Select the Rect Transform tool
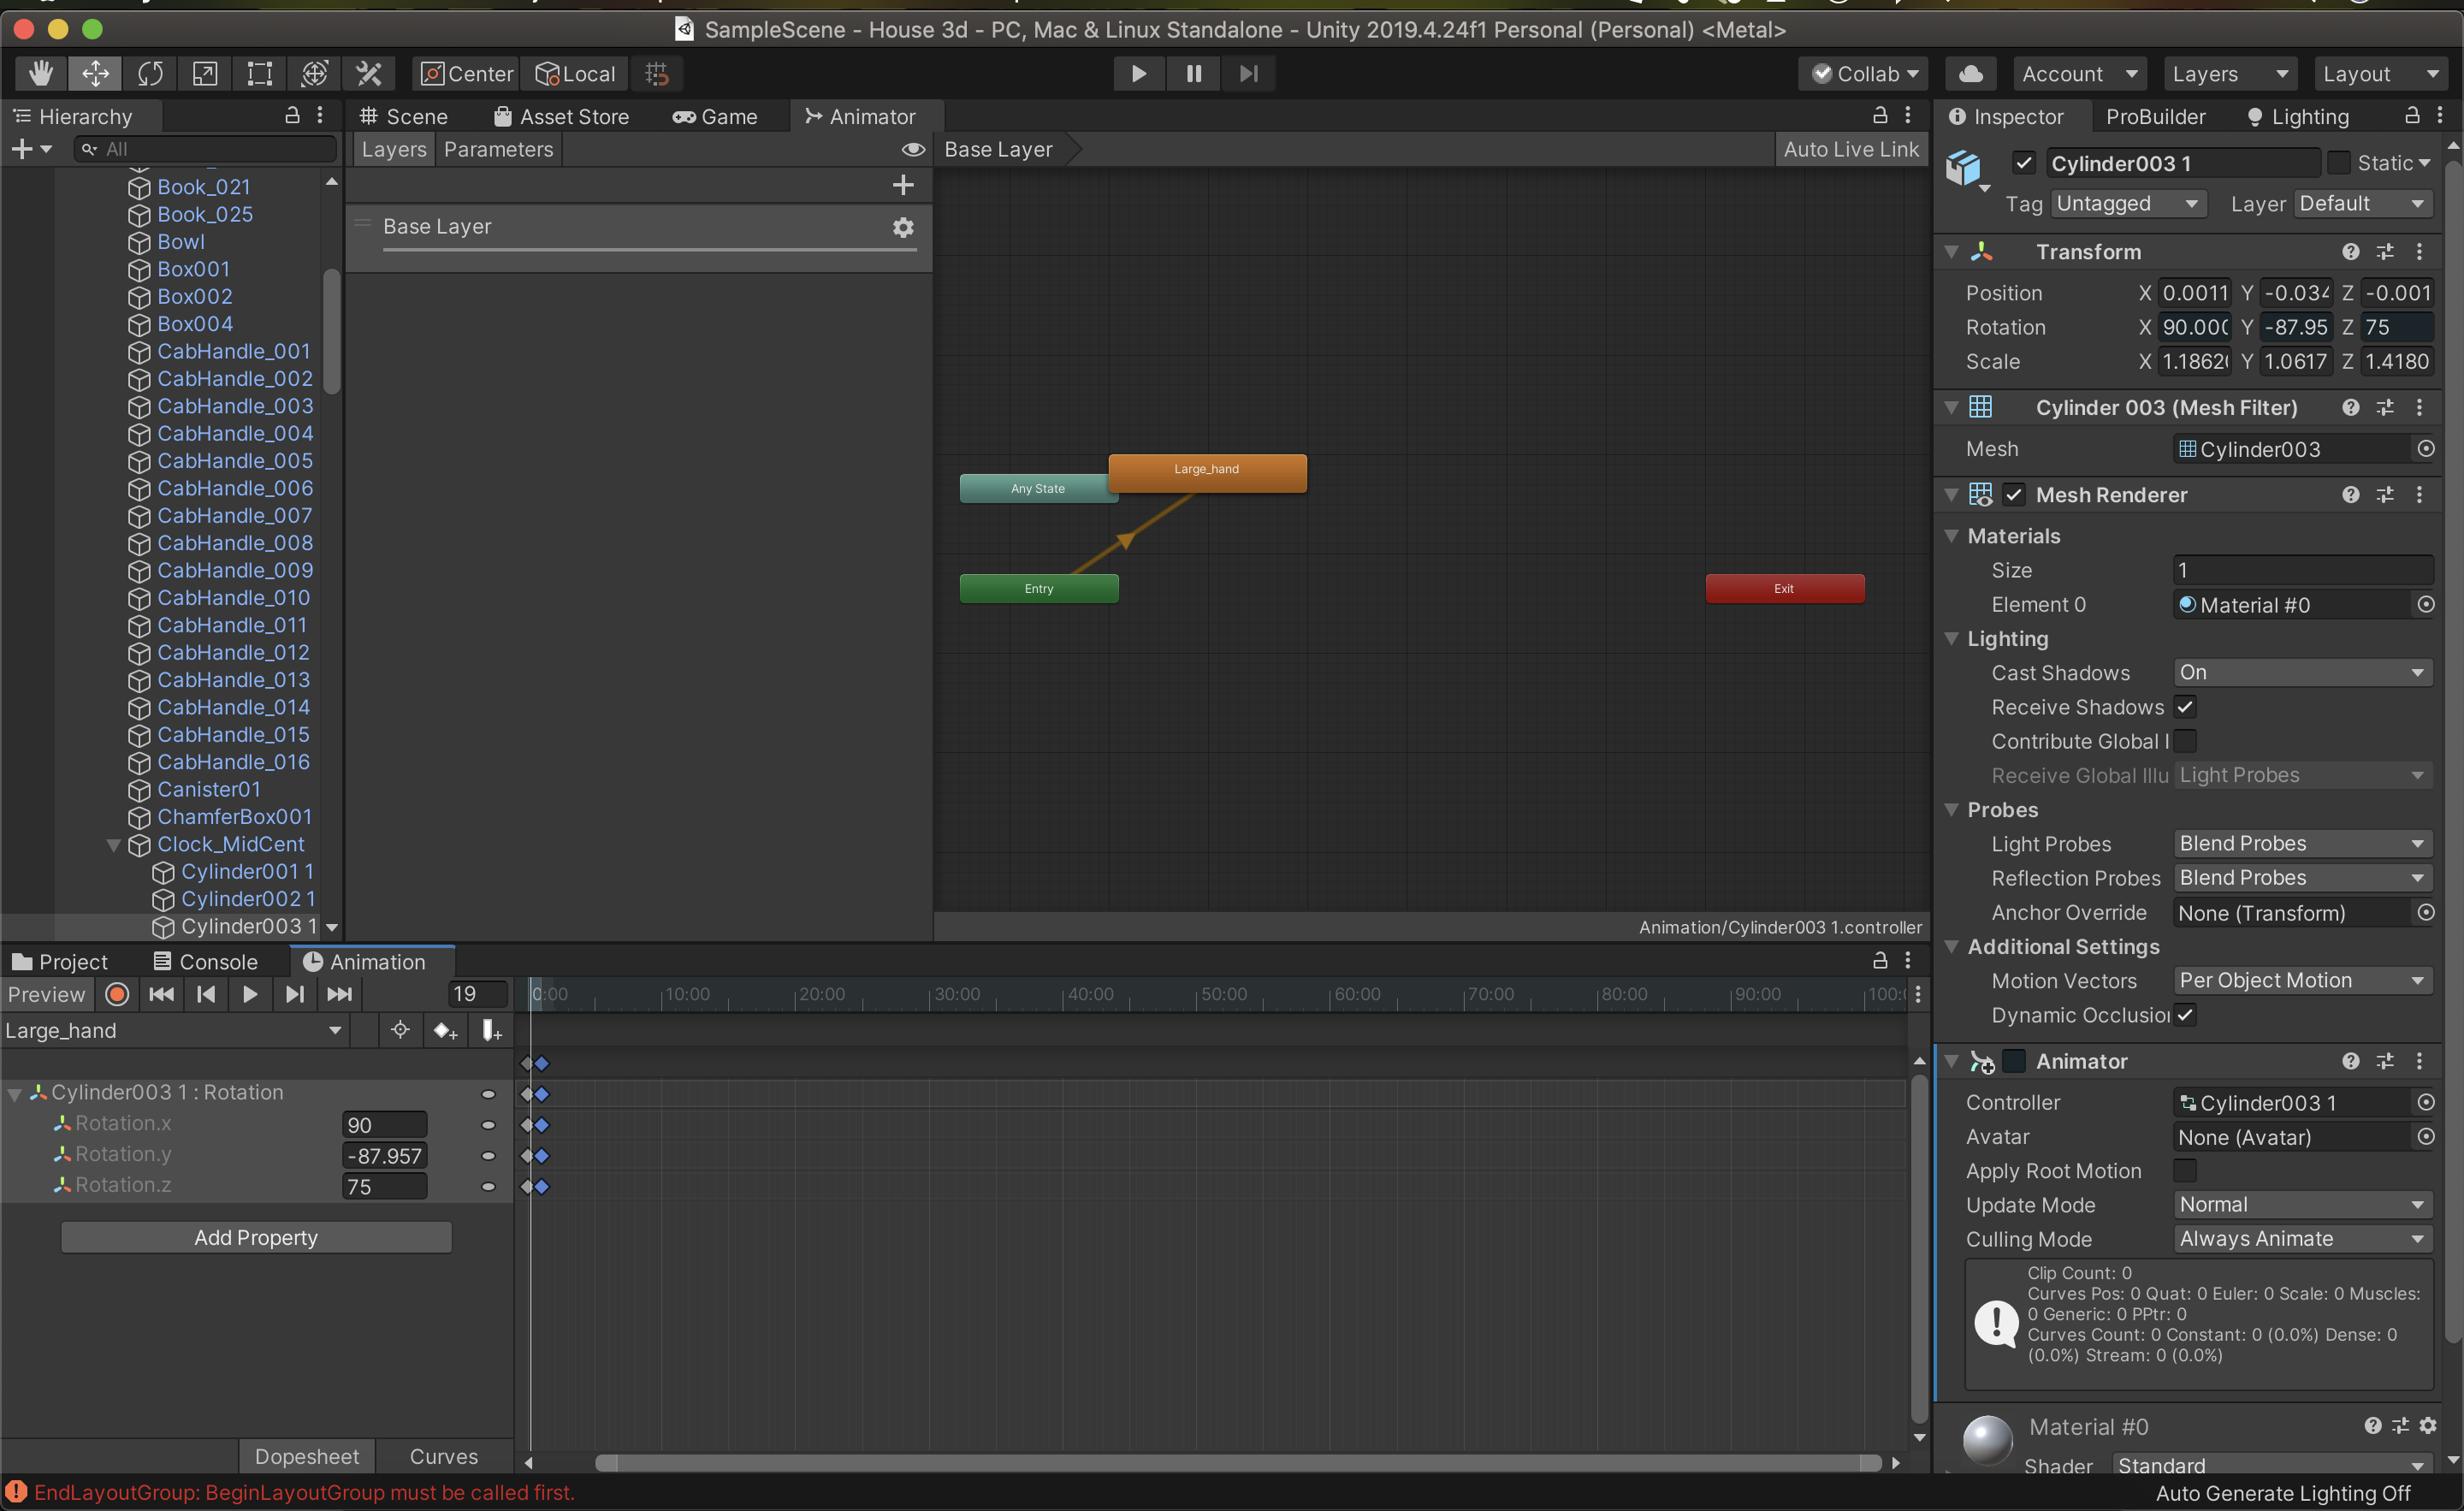Viewport: 2464px width, 1511px height. coord(260,73)
